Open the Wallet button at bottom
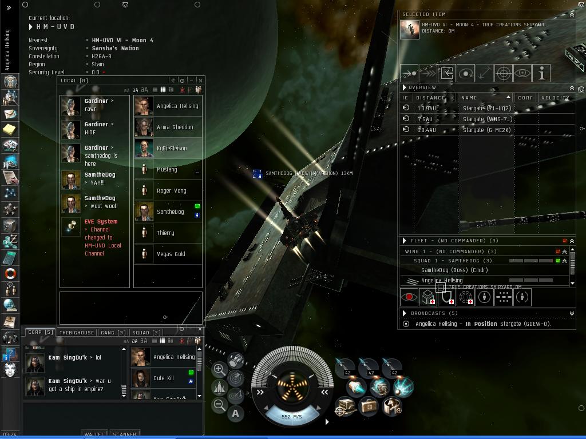The height and width of the screenshot is (439, 586). coord(94,434)
